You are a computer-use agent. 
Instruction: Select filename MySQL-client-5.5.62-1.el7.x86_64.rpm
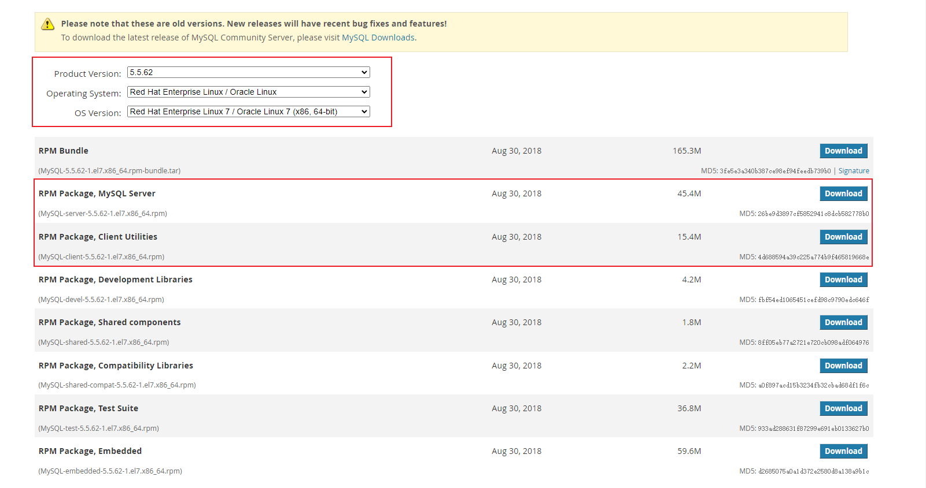pos(101,257)
